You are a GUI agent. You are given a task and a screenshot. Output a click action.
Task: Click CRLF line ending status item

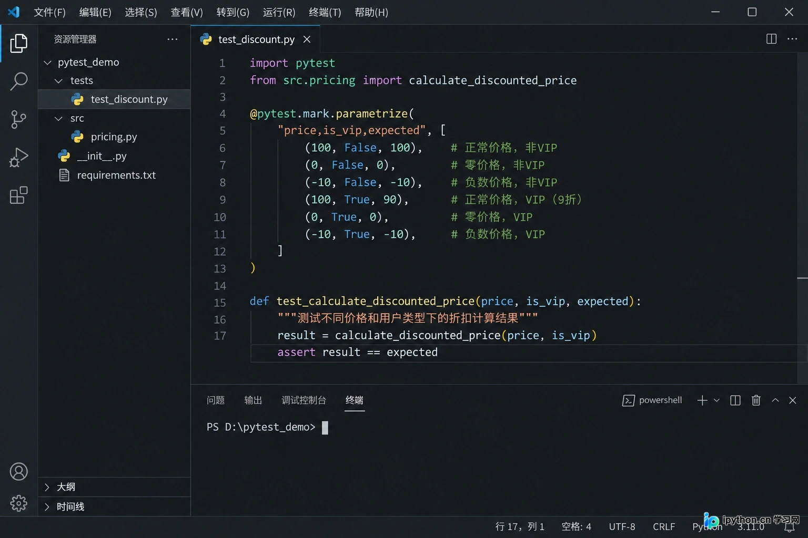point(664,526)
